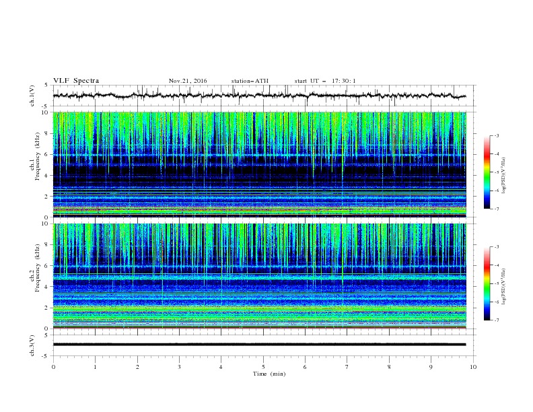
Task: Click the ch.1 "Frequency (kHz)" axis label
Action: [38, 157]
